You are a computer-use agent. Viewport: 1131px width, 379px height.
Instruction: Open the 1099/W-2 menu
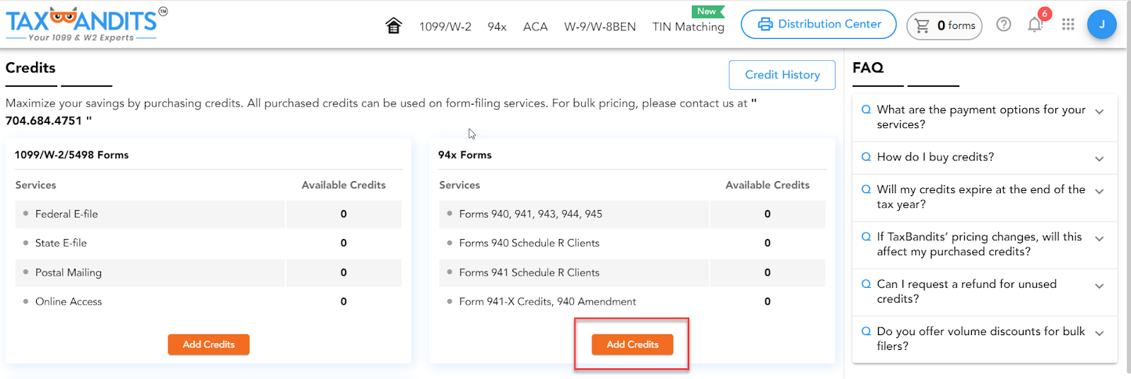[x=445, y=27]
